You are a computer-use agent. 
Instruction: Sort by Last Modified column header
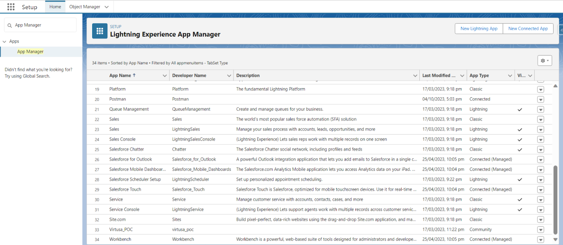(439, 75)
